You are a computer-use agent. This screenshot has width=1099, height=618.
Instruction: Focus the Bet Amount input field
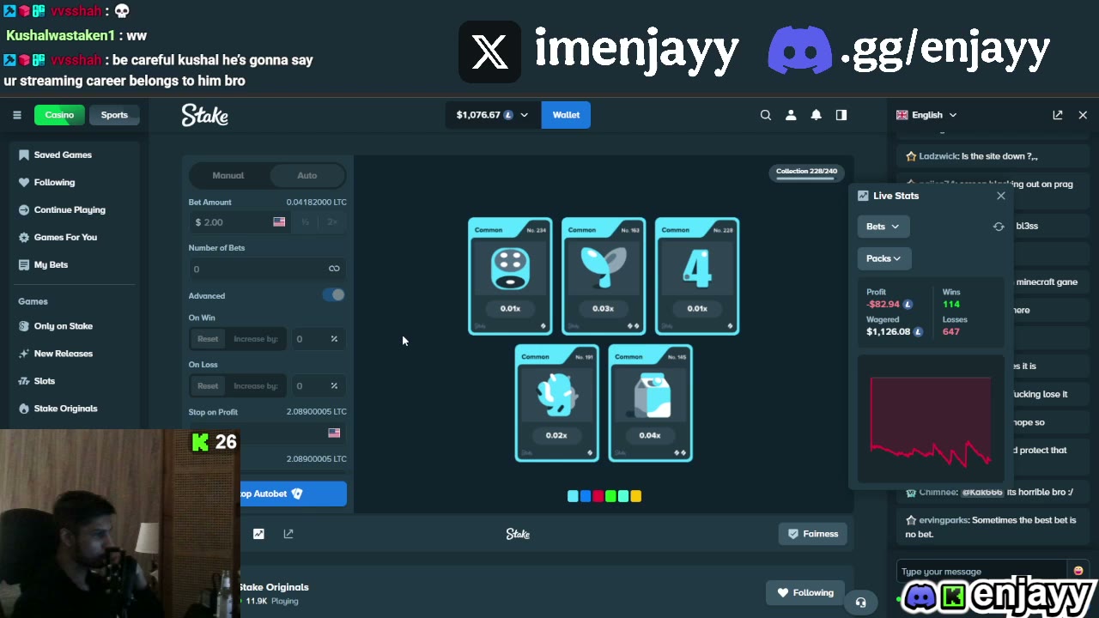[x=240, y=222]
